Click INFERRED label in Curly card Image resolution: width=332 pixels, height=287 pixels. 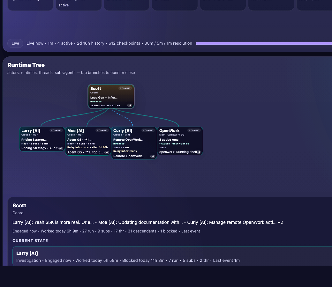coord(119,144)
